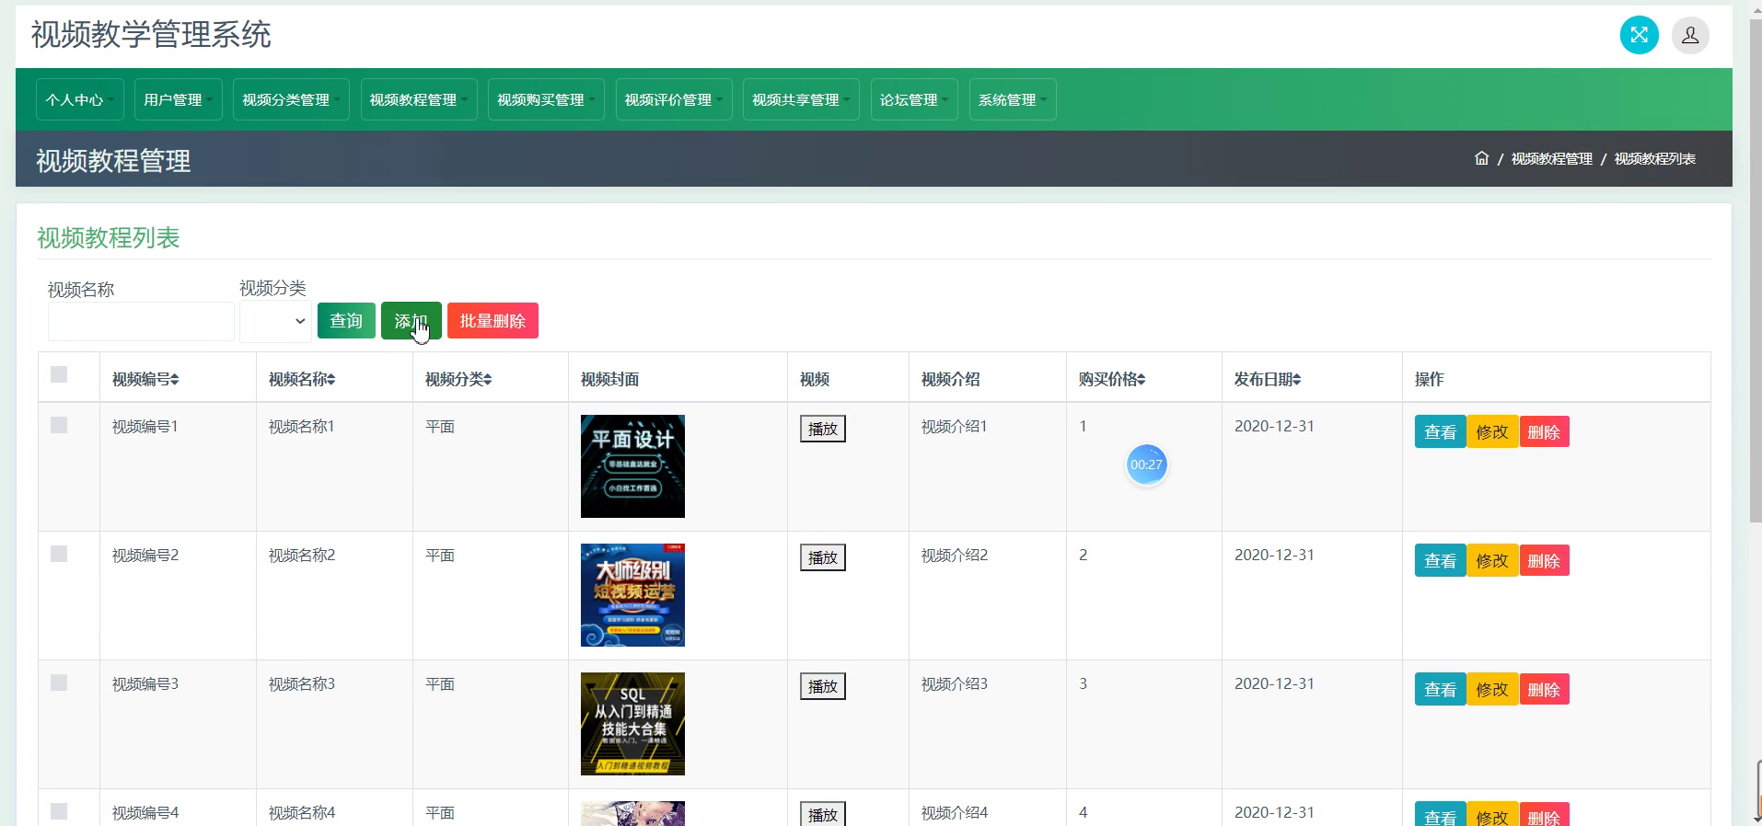The image size is (1762, 826).
Task: Expand the 视频分类管理 menu
Action: 291,99
